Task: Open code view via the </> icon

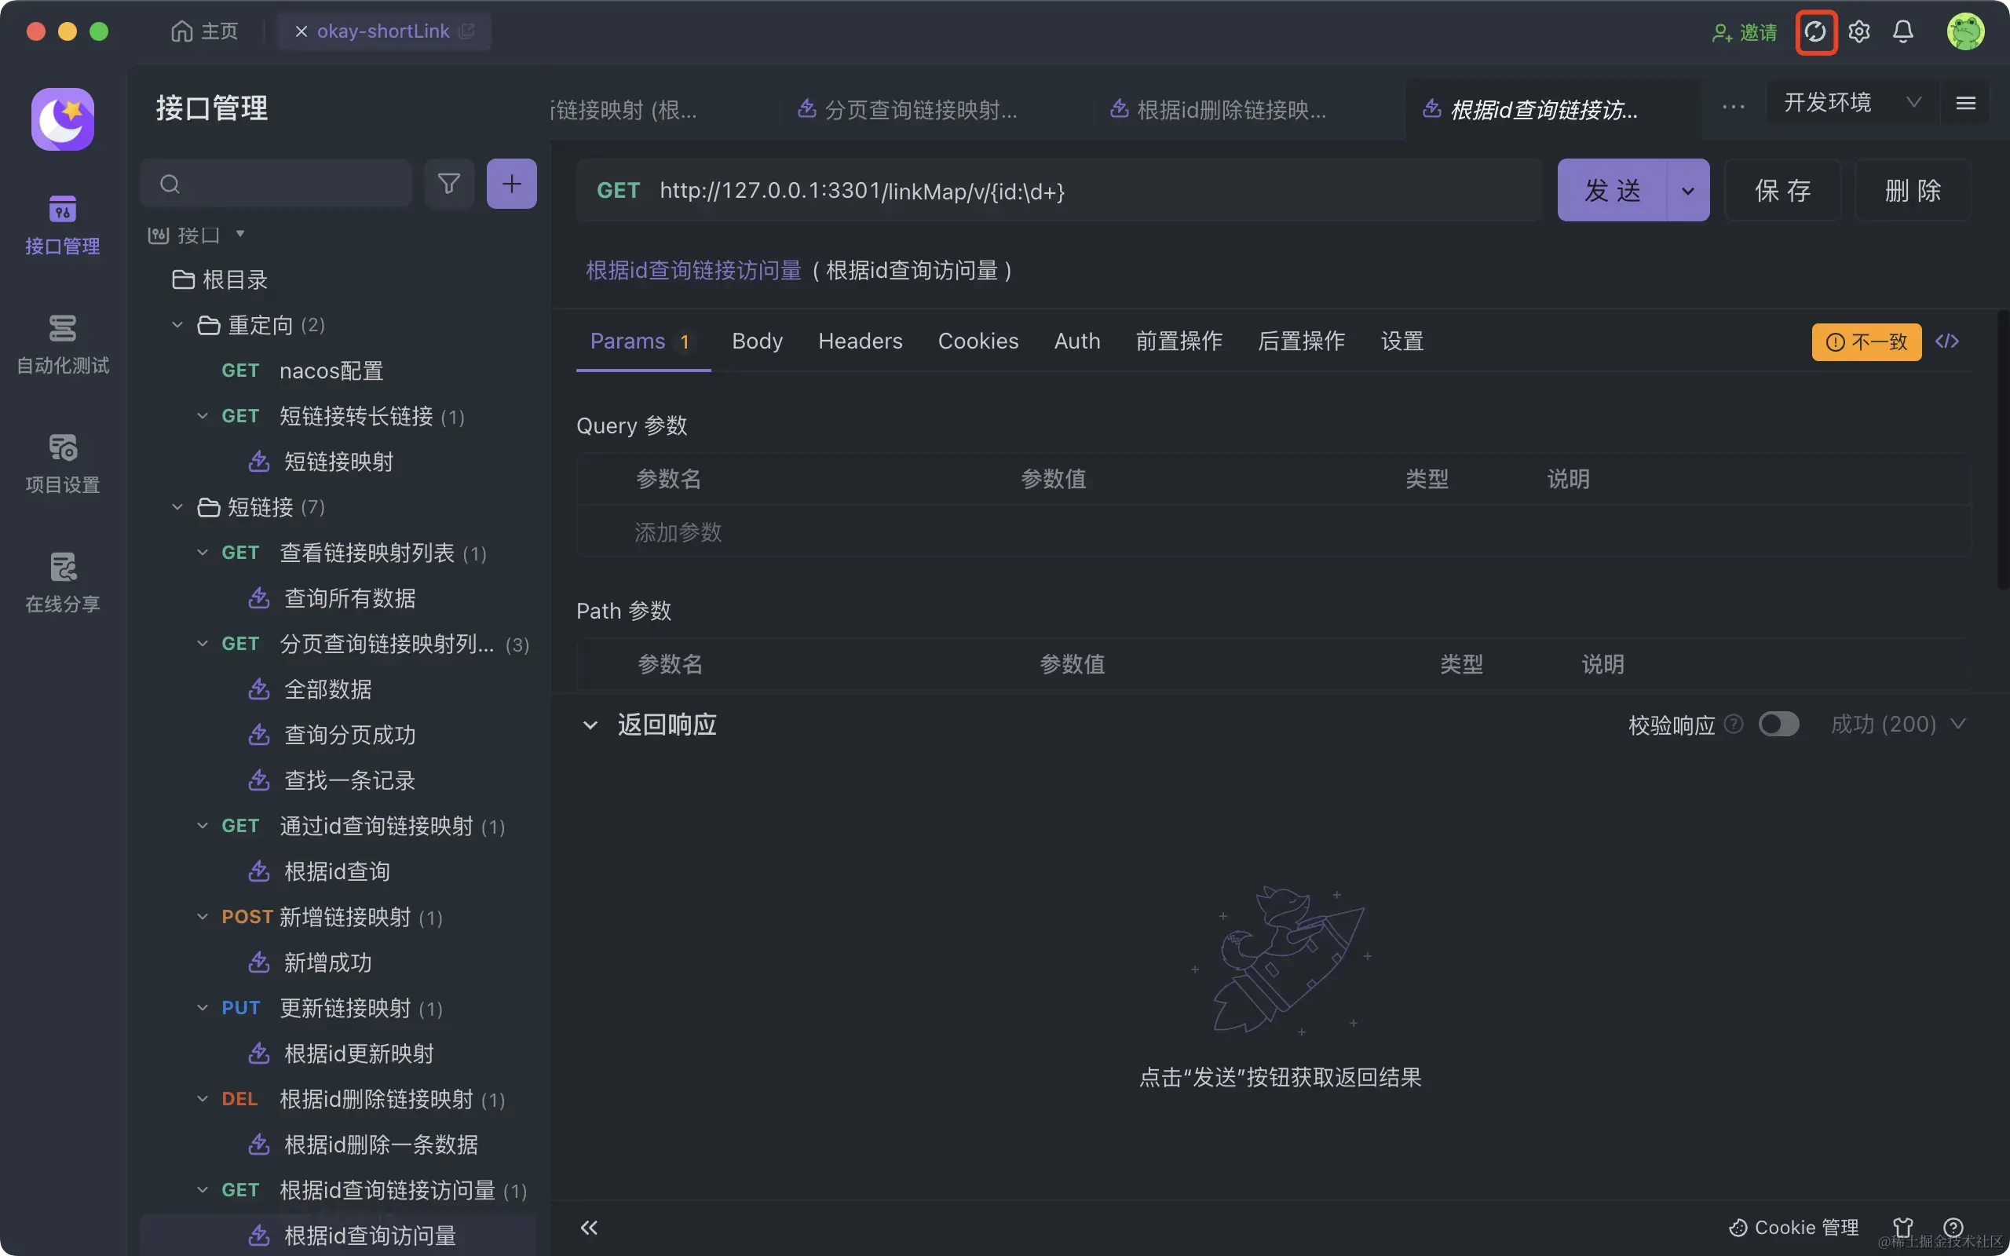Action: [x=1949, y=341]
